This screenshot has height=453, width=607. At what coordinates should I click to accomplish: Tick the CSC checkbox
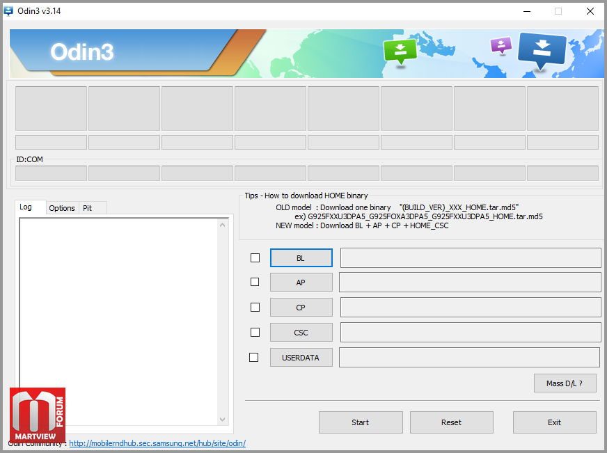pyautogui.click(x=255, y=333)
